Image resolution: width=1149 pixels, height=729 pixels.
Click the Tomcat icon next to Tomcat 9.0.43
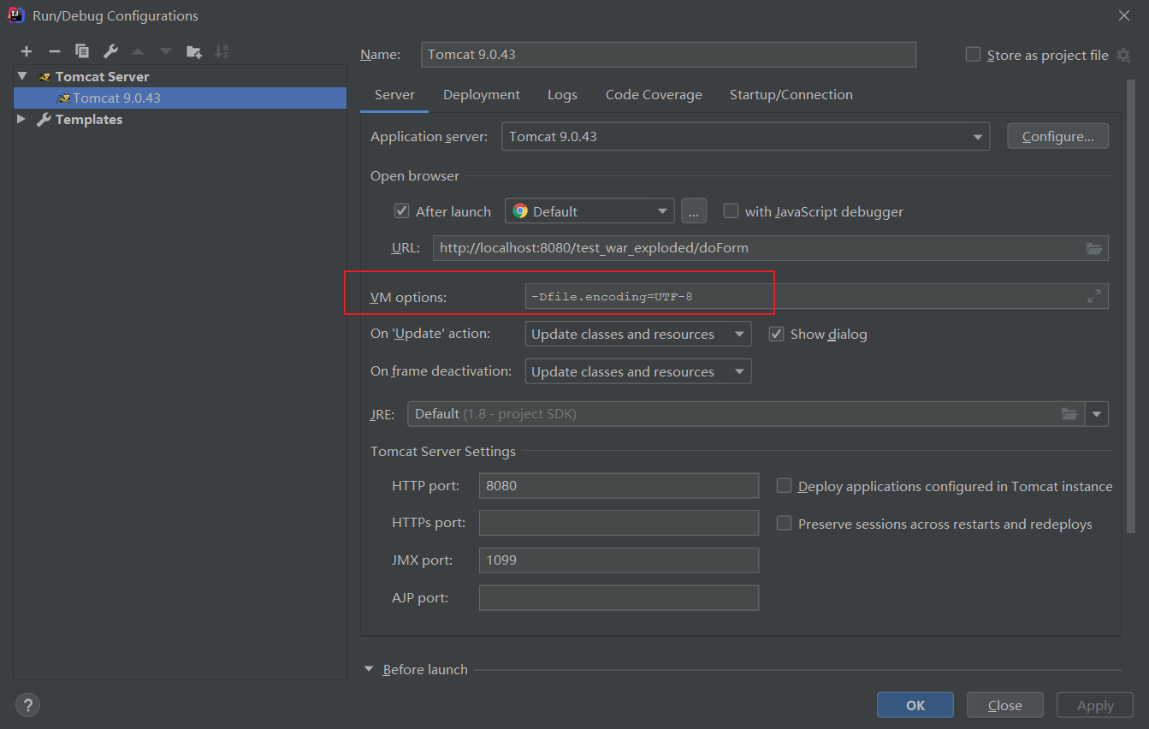[x=63, y=98]
